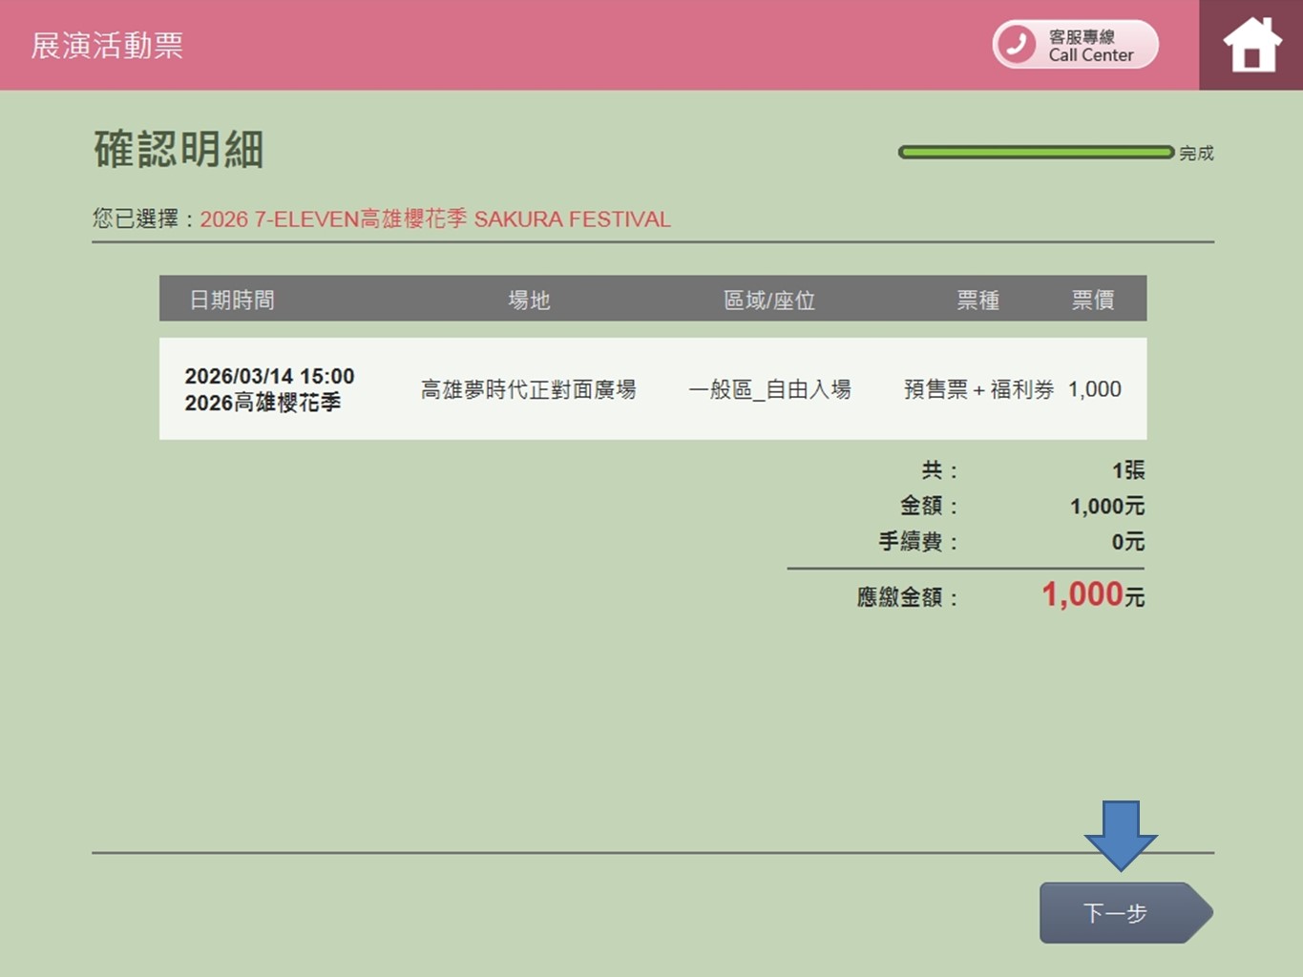Screen dimensions: 1303x977
Task: Click the 一般區_自由入場 seating area cell
Action: pyautogui.click(x=769, y=389)
